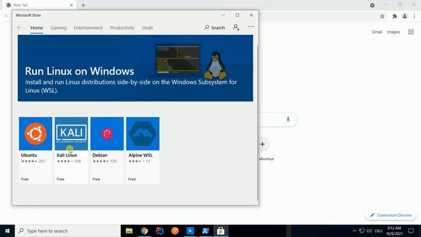Open the Images link in Chrome

tap(393, 32)
